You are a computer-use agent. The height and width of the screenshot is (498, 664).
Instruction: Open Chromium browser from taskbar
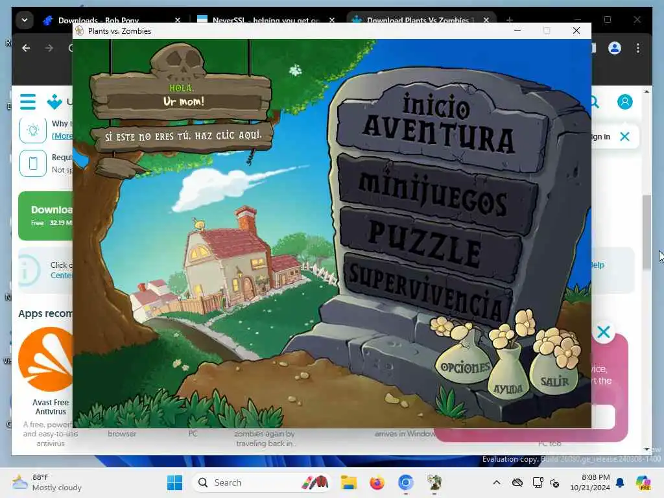406,482
